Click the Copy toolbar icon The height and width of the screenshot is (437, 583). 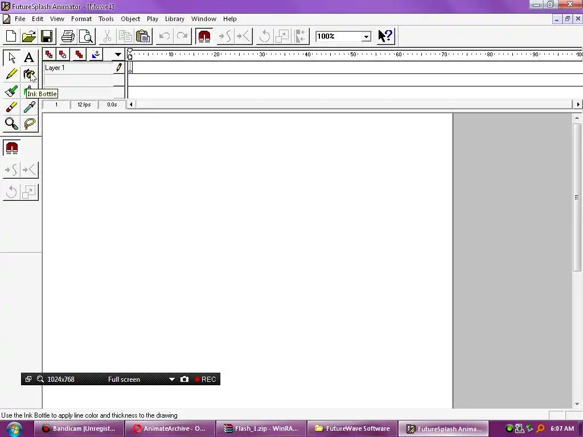pyautogui.click(x=125, y=36)
